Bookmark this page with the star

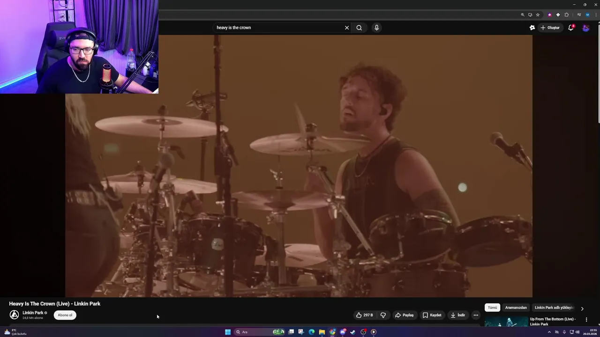tap(538, 15)
